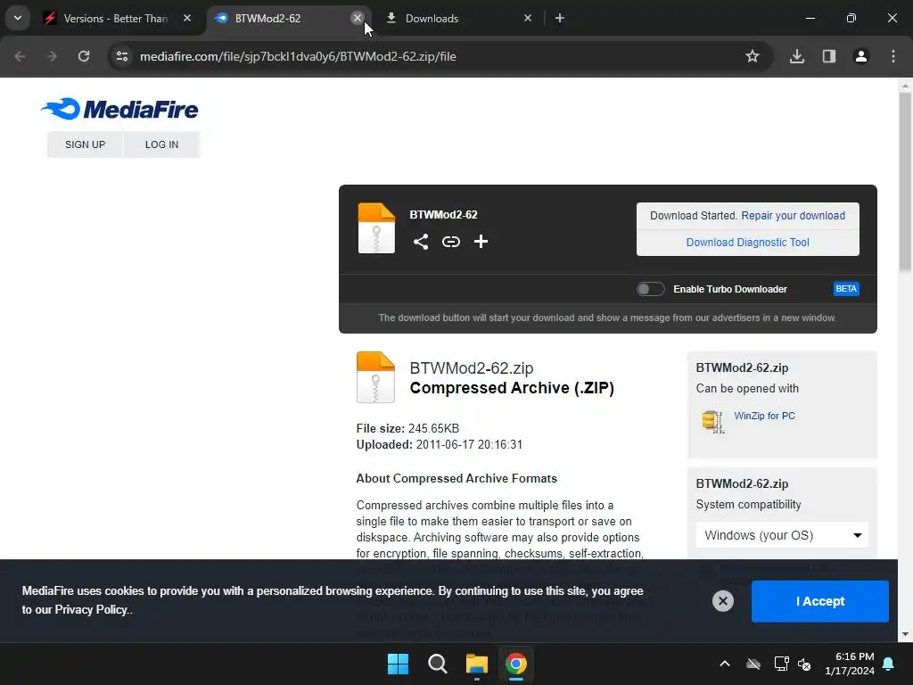
Task: Click the File size 245.65KB text
Action: click(407, 428)
